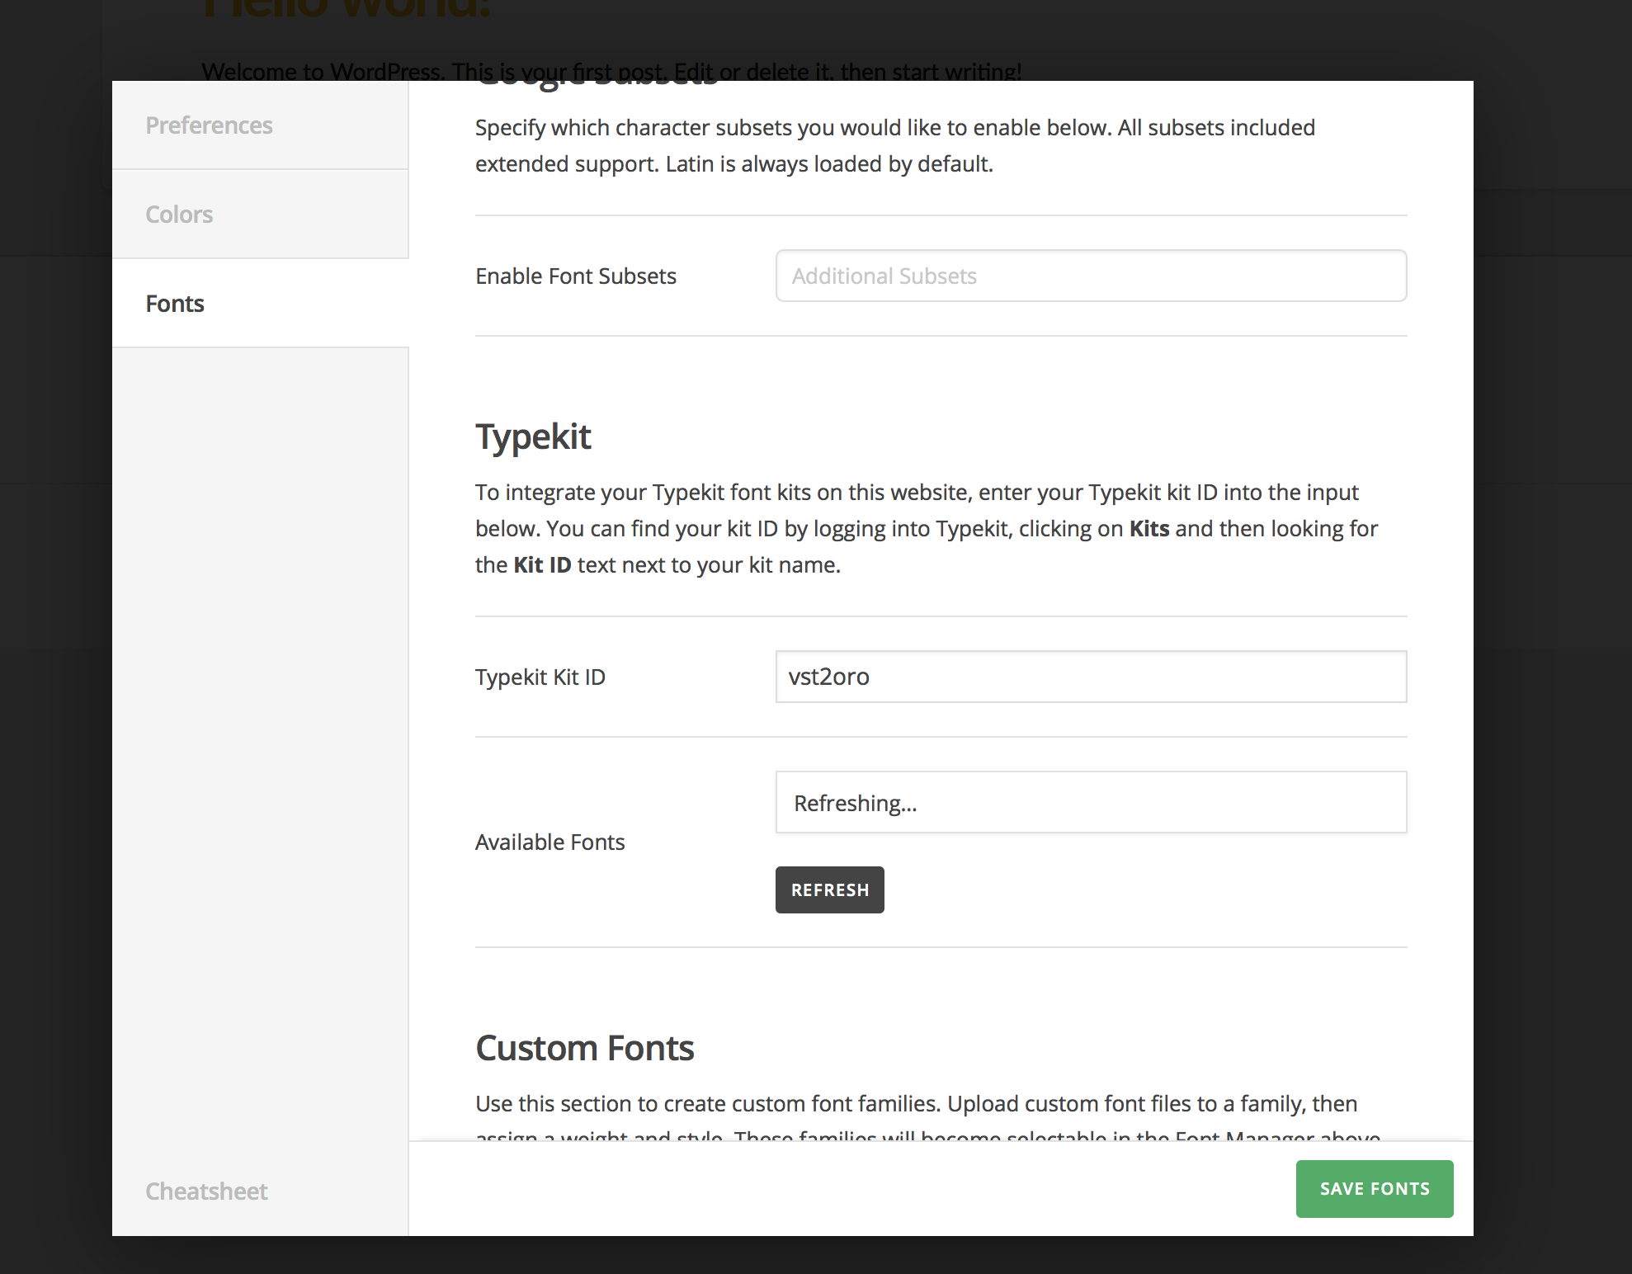
Task: Click the Available Fonts box showing Refreshing...
Action: 1091,802
